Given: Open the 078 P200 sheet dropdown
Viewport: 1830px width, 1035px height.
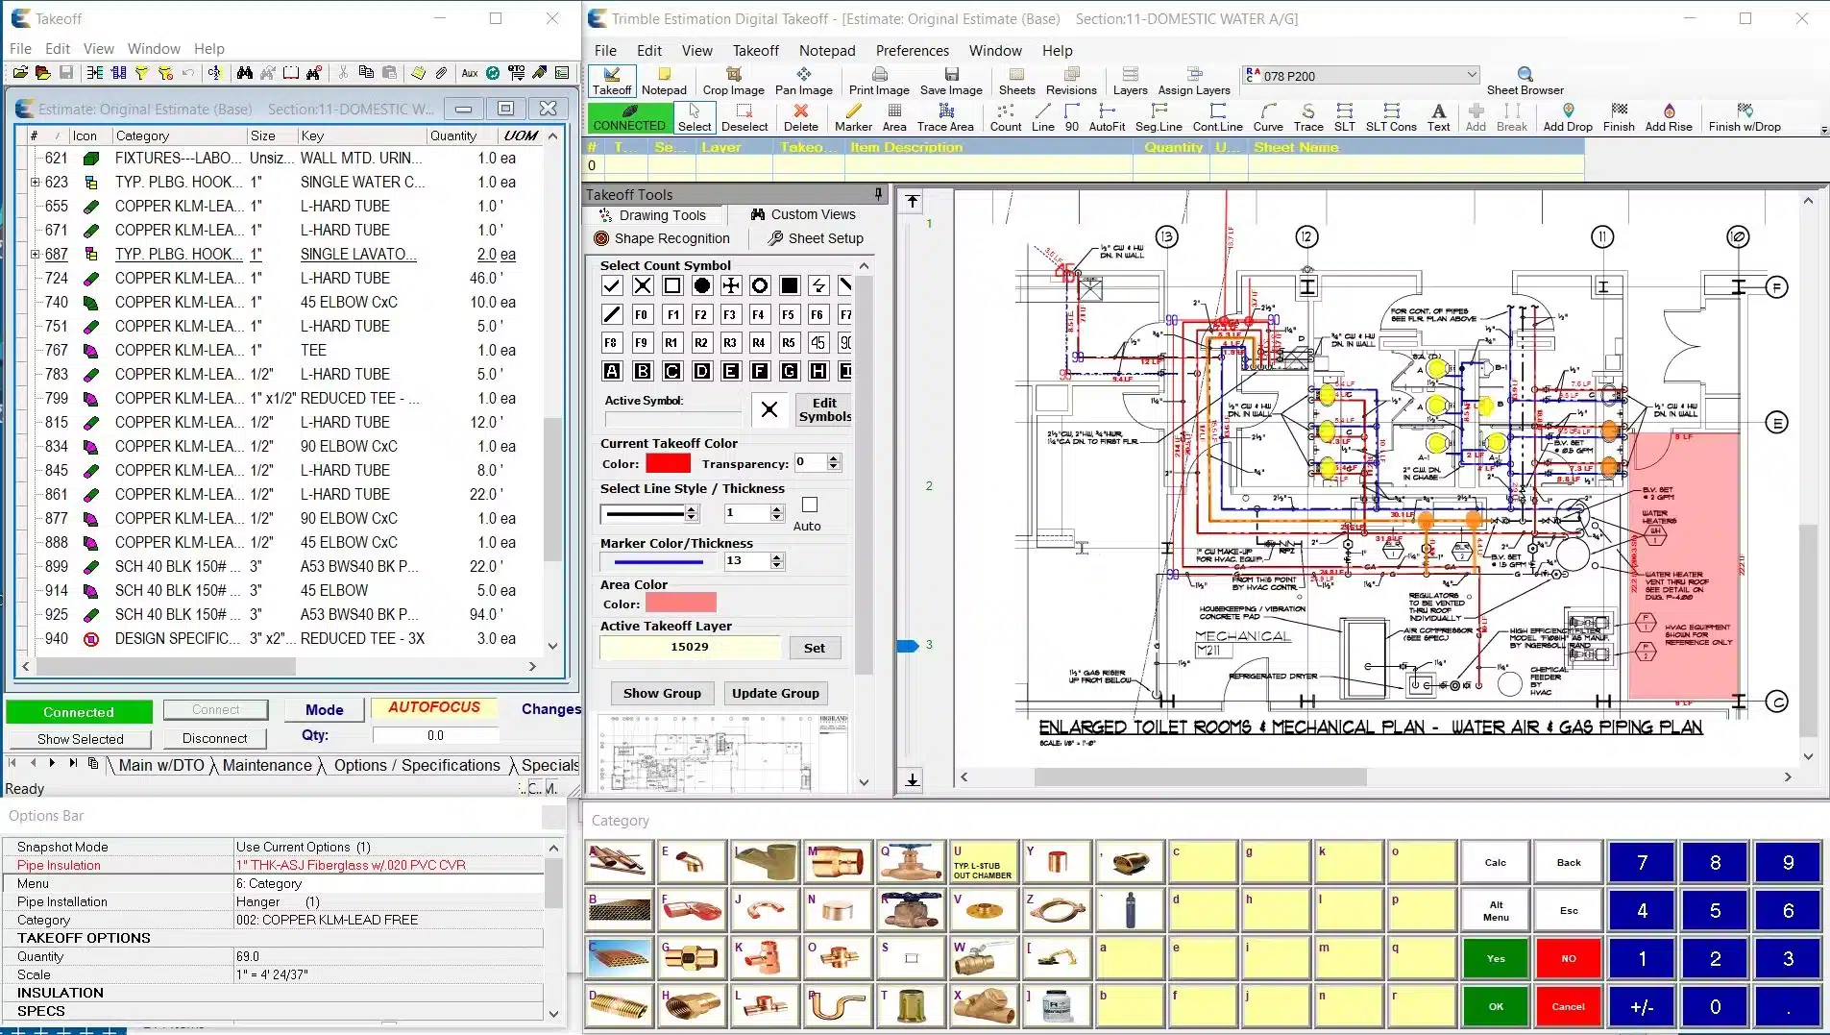Looking at the screenshot, I should coord(1471,75).
